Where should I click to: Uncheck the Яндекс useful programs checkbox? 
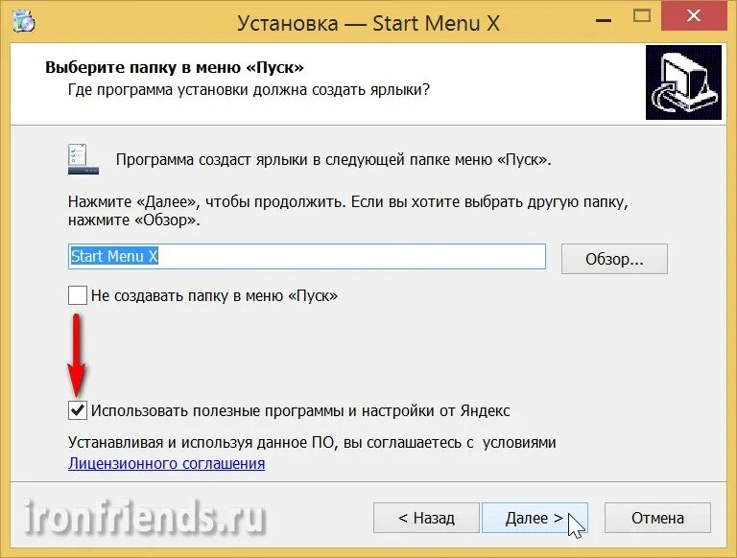click(78, 410)
